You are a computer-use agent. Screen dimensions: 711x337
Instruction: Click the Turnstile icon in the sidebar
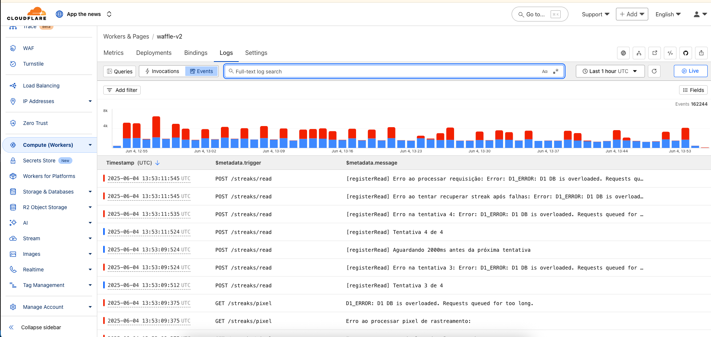(x=13, y=64)
